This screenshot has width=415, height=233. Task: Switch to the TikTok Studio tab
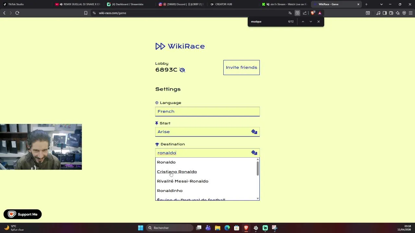pos(26,4)
